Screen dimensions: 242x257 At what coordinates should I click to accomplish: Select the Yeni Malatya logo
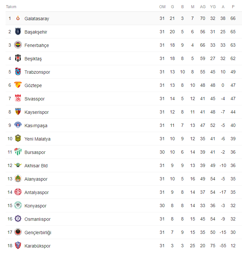coord(18,139)
